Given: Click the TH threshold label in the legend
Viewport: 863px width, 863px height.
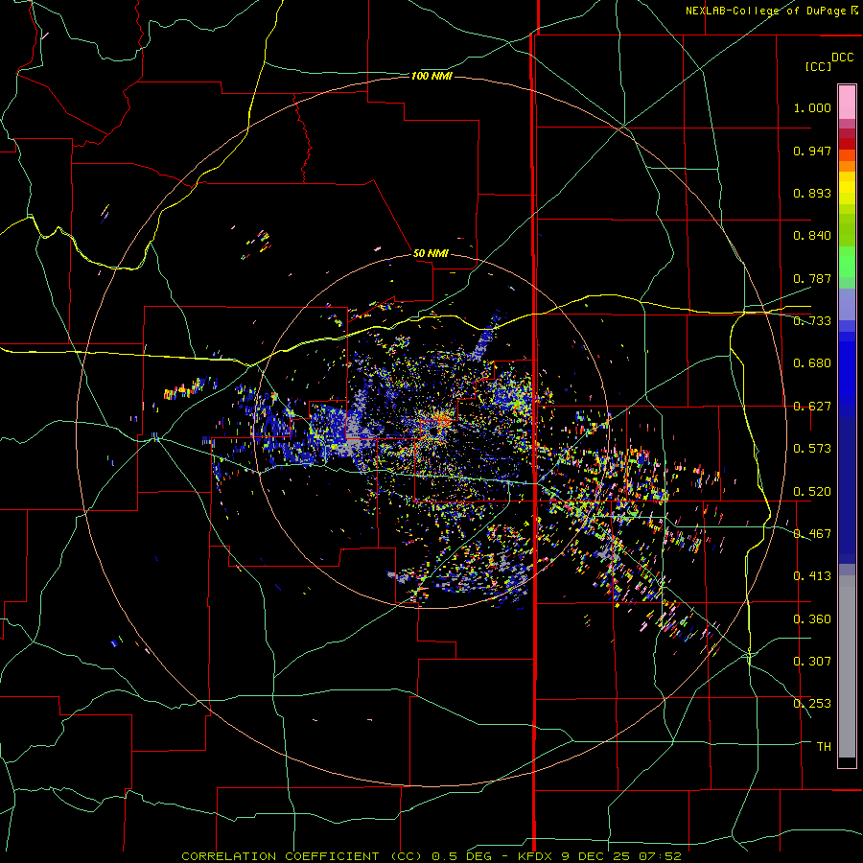Looking at the screenshot, I should click(824, 747).
